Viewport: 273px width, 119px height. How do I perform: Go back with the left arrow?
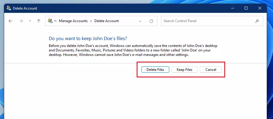[x=10, y=21]
